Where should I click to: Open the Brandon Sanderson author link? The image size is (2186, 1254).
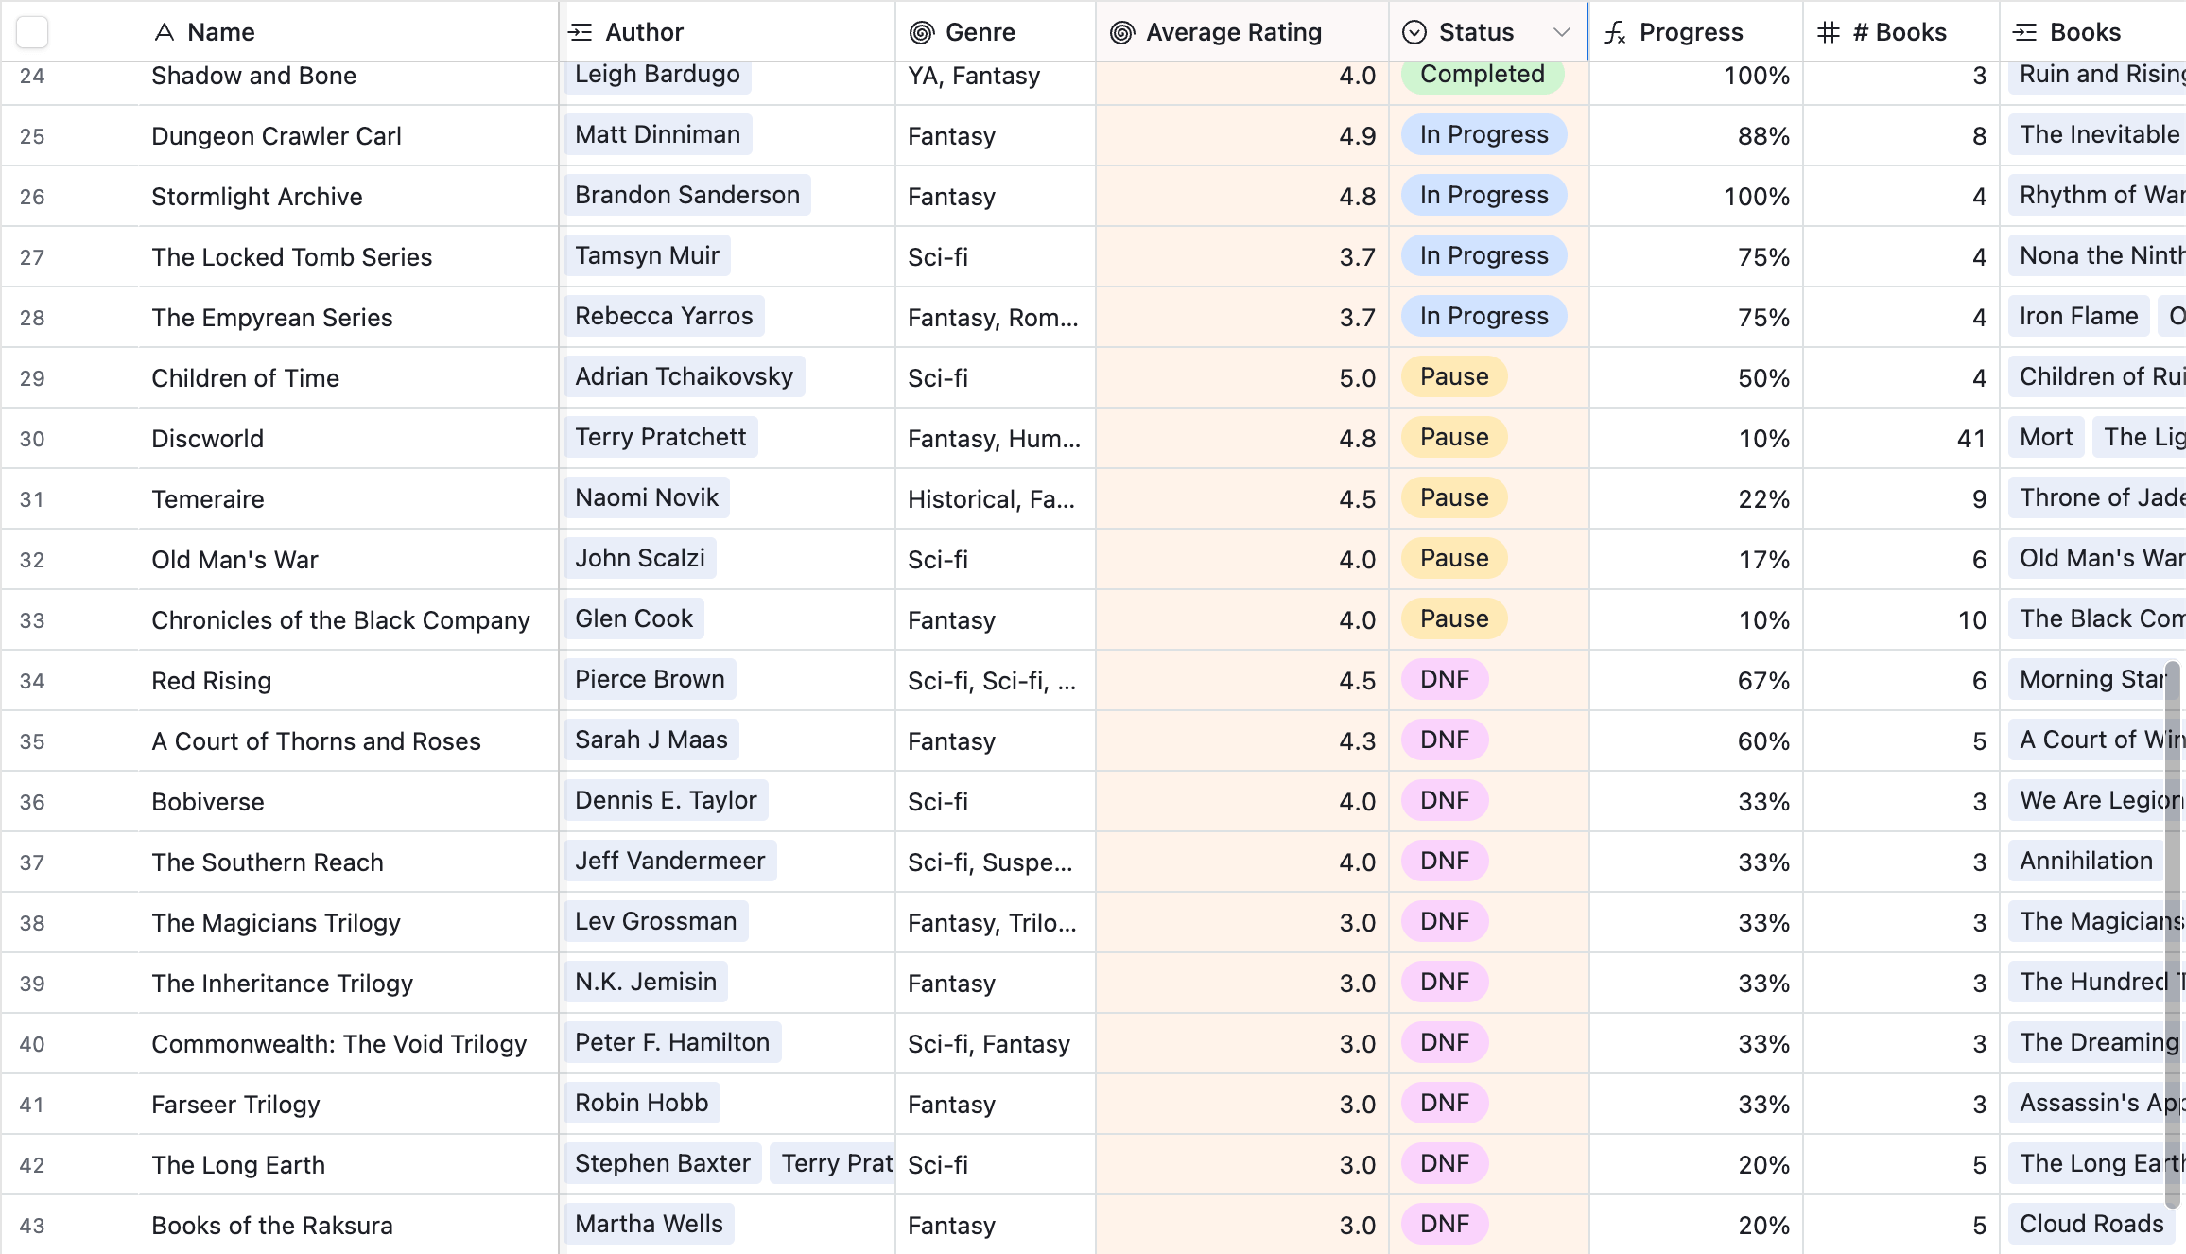coord(686,195)
